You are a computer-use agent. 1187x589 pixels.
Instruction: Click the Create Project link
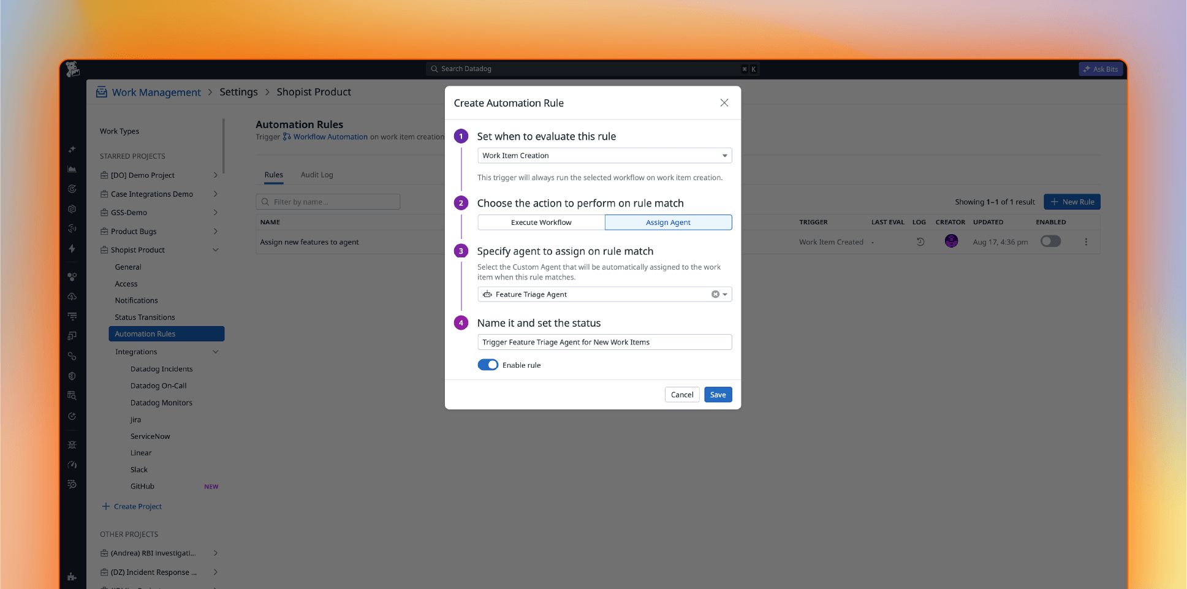coord(132,506)
